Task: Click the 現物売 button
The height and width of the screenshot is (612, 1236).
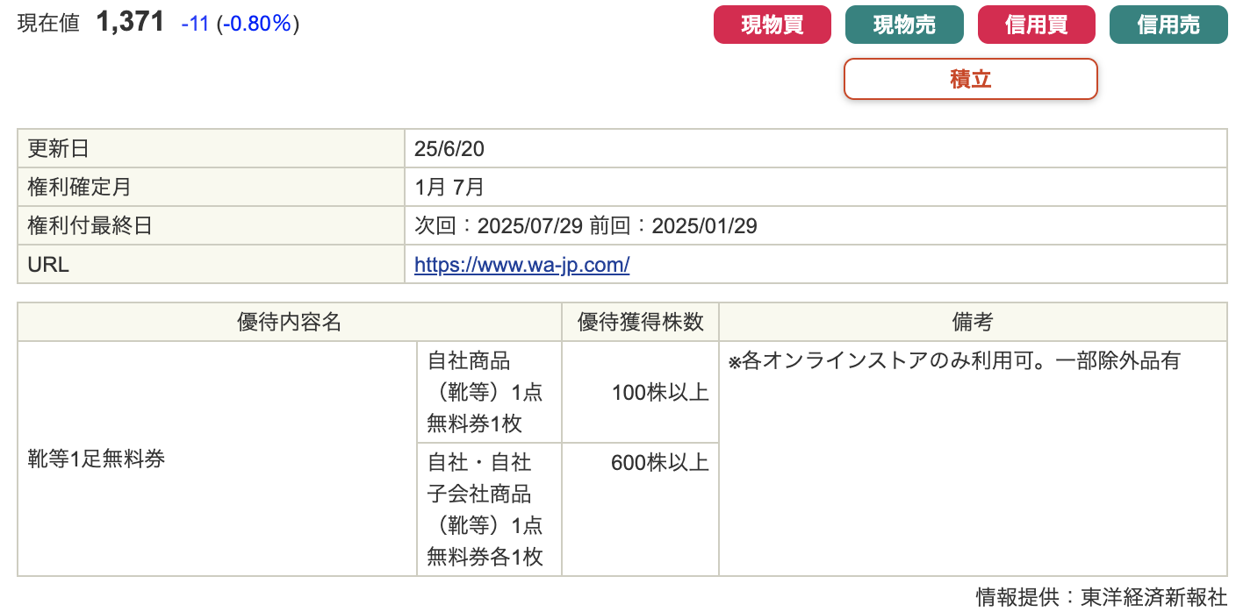Action: coord(904,25)
